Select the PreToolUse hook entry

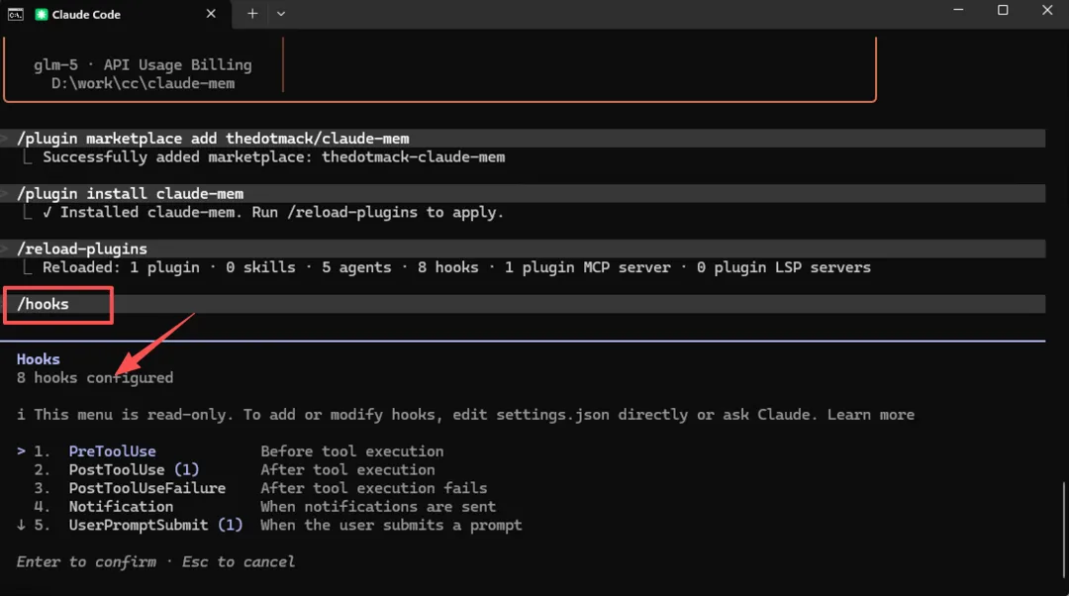112,451
